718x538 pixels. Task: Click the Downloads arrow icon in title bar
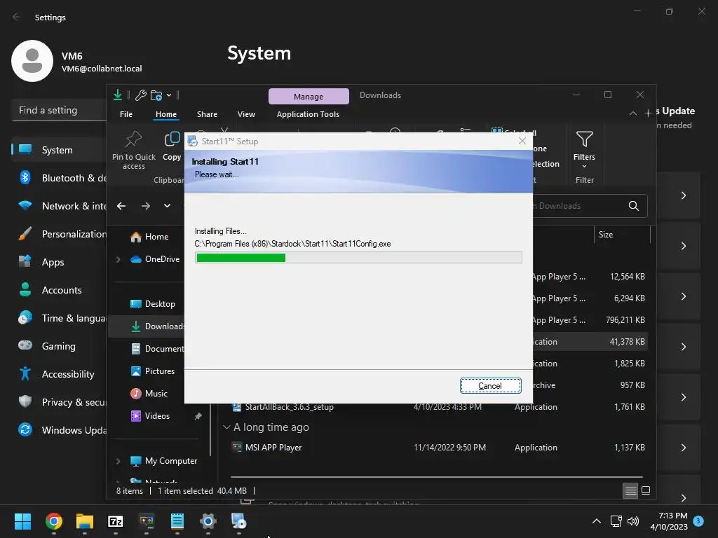[x=118, y=95]
